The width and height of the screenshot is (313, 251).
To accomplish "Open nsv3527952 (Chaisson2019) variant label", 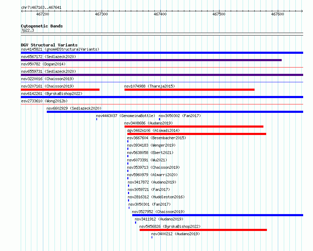I will pyautogui.click(x=158, y=212).
